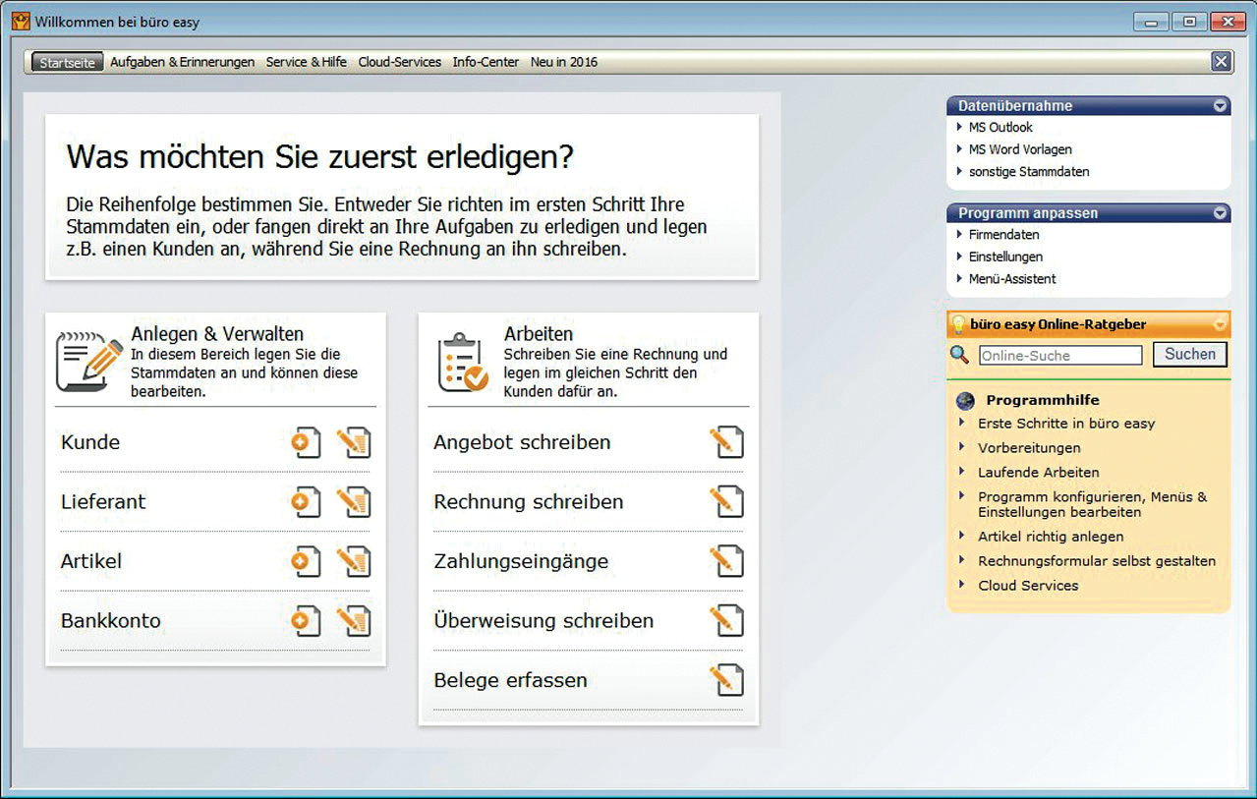Collapse the büro easy Online-Ratgeber panel
The width and height of the screenshot is (1257, 799).
pos(1220,324)
